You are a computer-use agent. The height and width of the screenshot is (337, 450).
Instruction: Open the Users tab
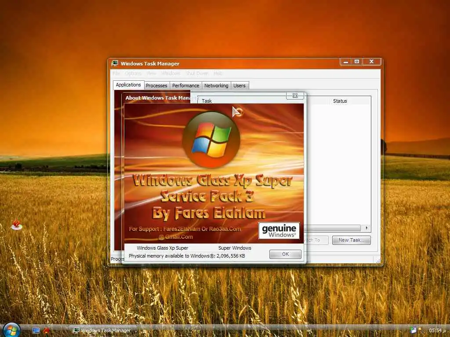pyautogui.click(x=240, y=86)
